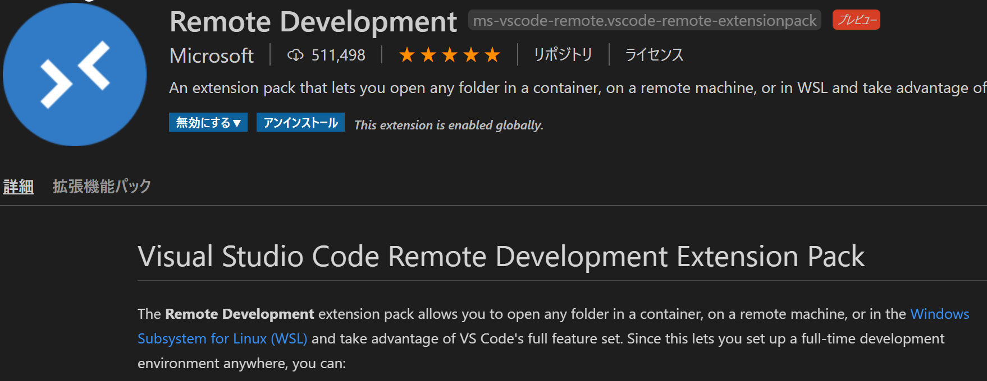Click the first rating star
Viewport: 987px width, 381px height.
click(x=407, y=55)
